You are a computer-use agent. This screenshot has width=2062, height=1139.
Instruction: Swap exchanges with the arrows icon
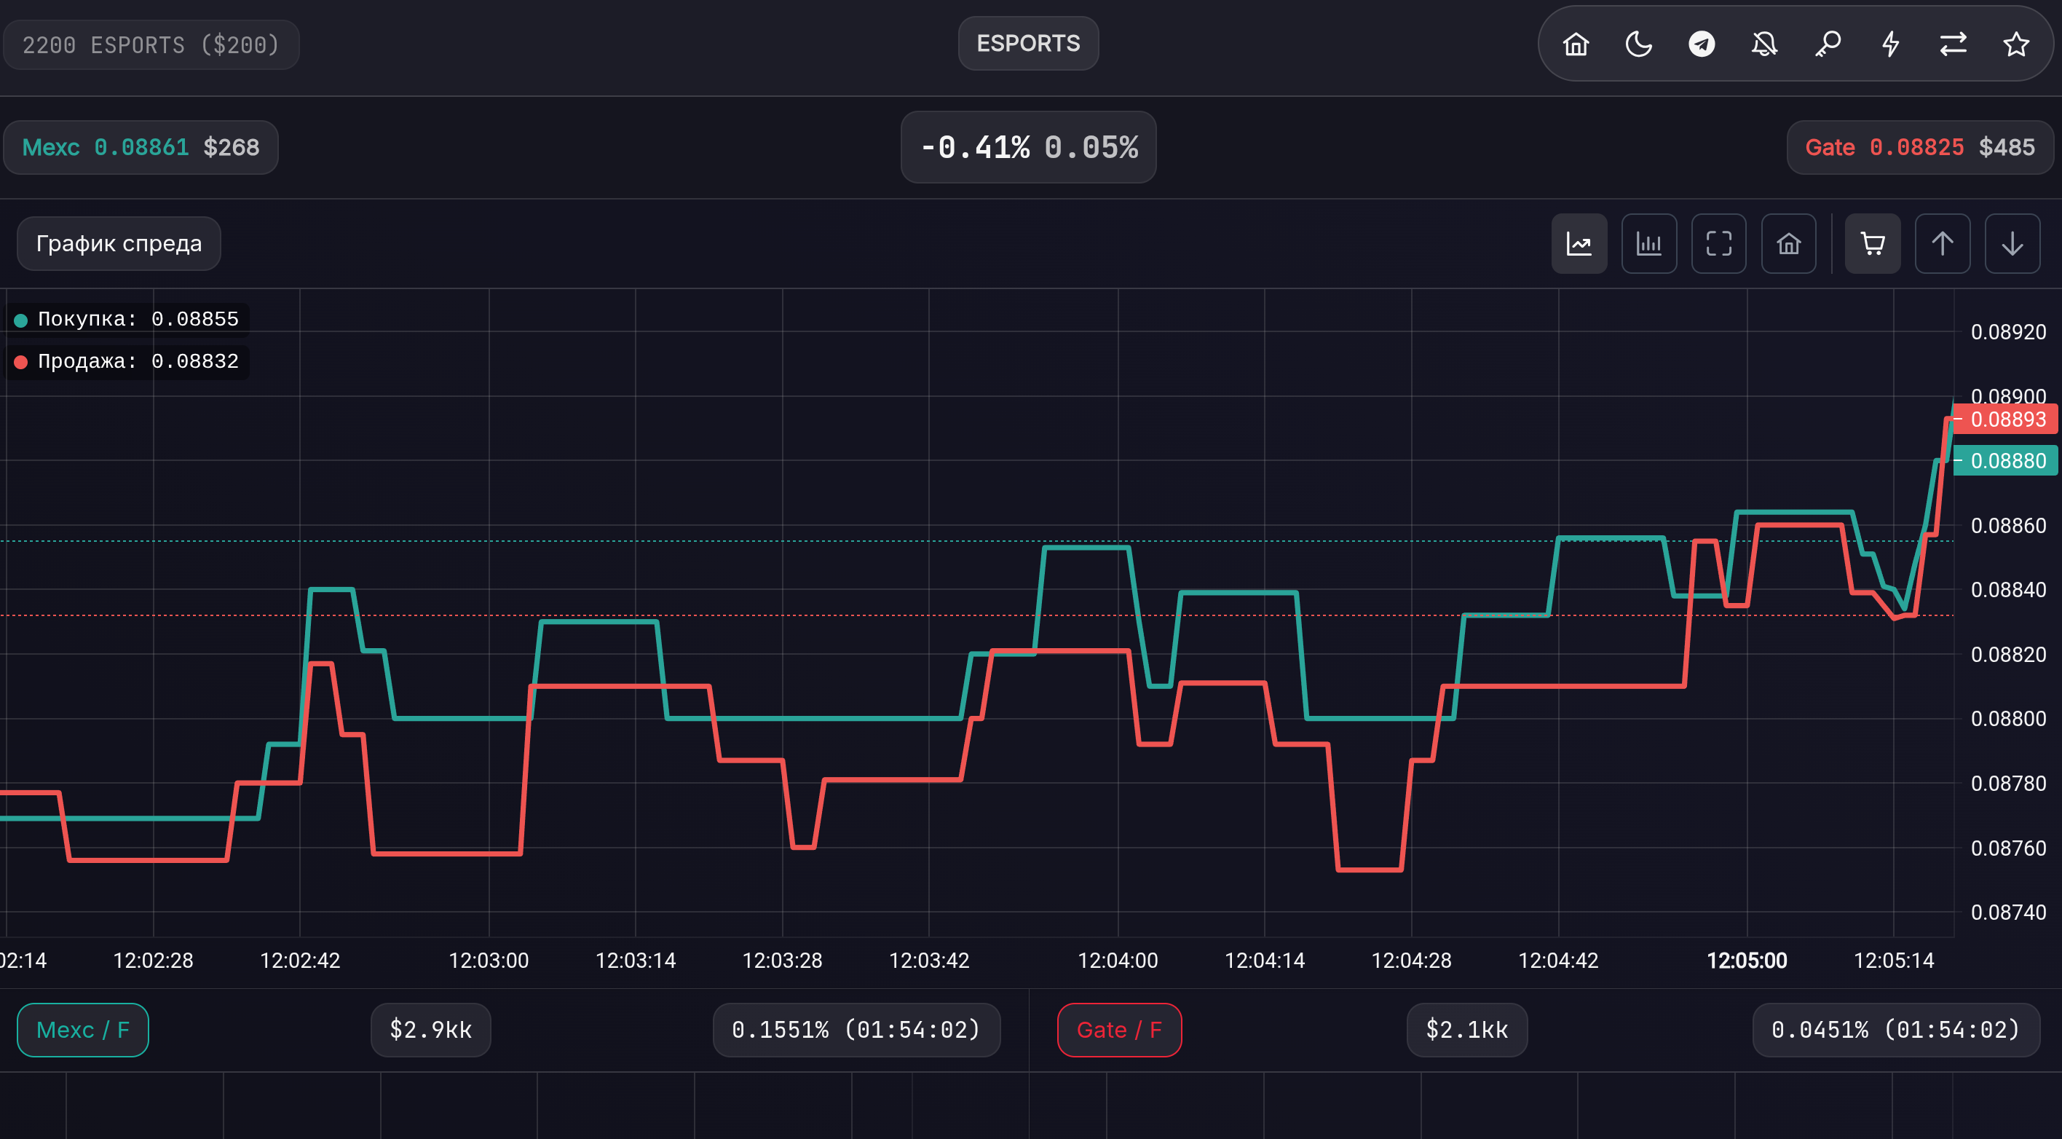[x=1953, y=44]
